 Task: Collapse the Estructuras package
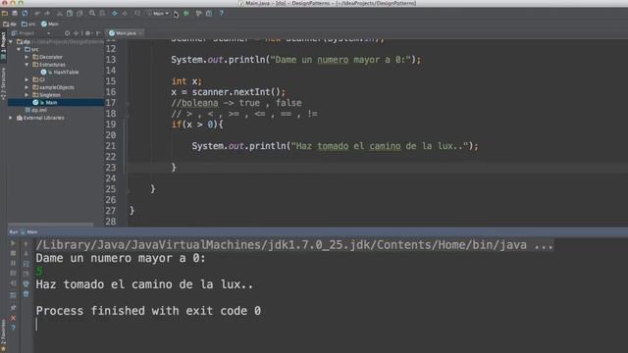click(x=26, y=65)
